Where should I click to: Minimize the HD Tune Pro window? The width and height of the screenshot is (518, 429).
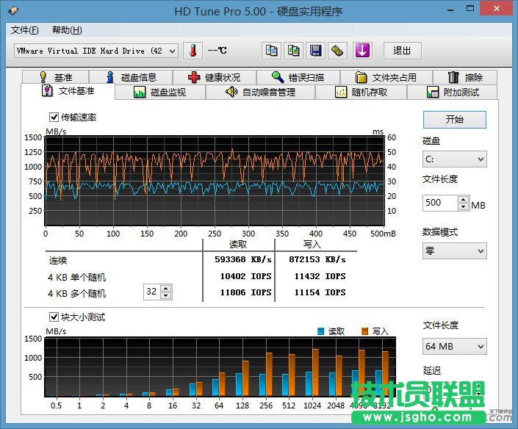(x=450, y=10)
